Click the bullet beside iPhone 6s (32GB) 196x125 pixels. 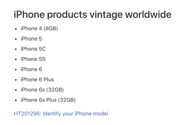pyautogui.click(x=16, y=90)
